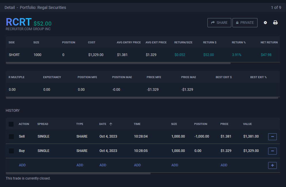Remove the Buy history row with minus icon

pyautogui.click(x=272, y=151)
